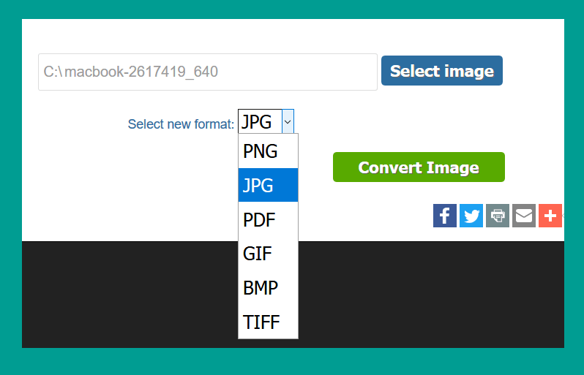Open more sharing options with plus icon
Image resolution: width=584 pixels, height=375 pixels.
550,216
